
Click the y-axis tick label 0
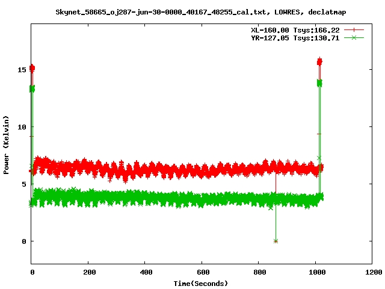pos(24,241)
